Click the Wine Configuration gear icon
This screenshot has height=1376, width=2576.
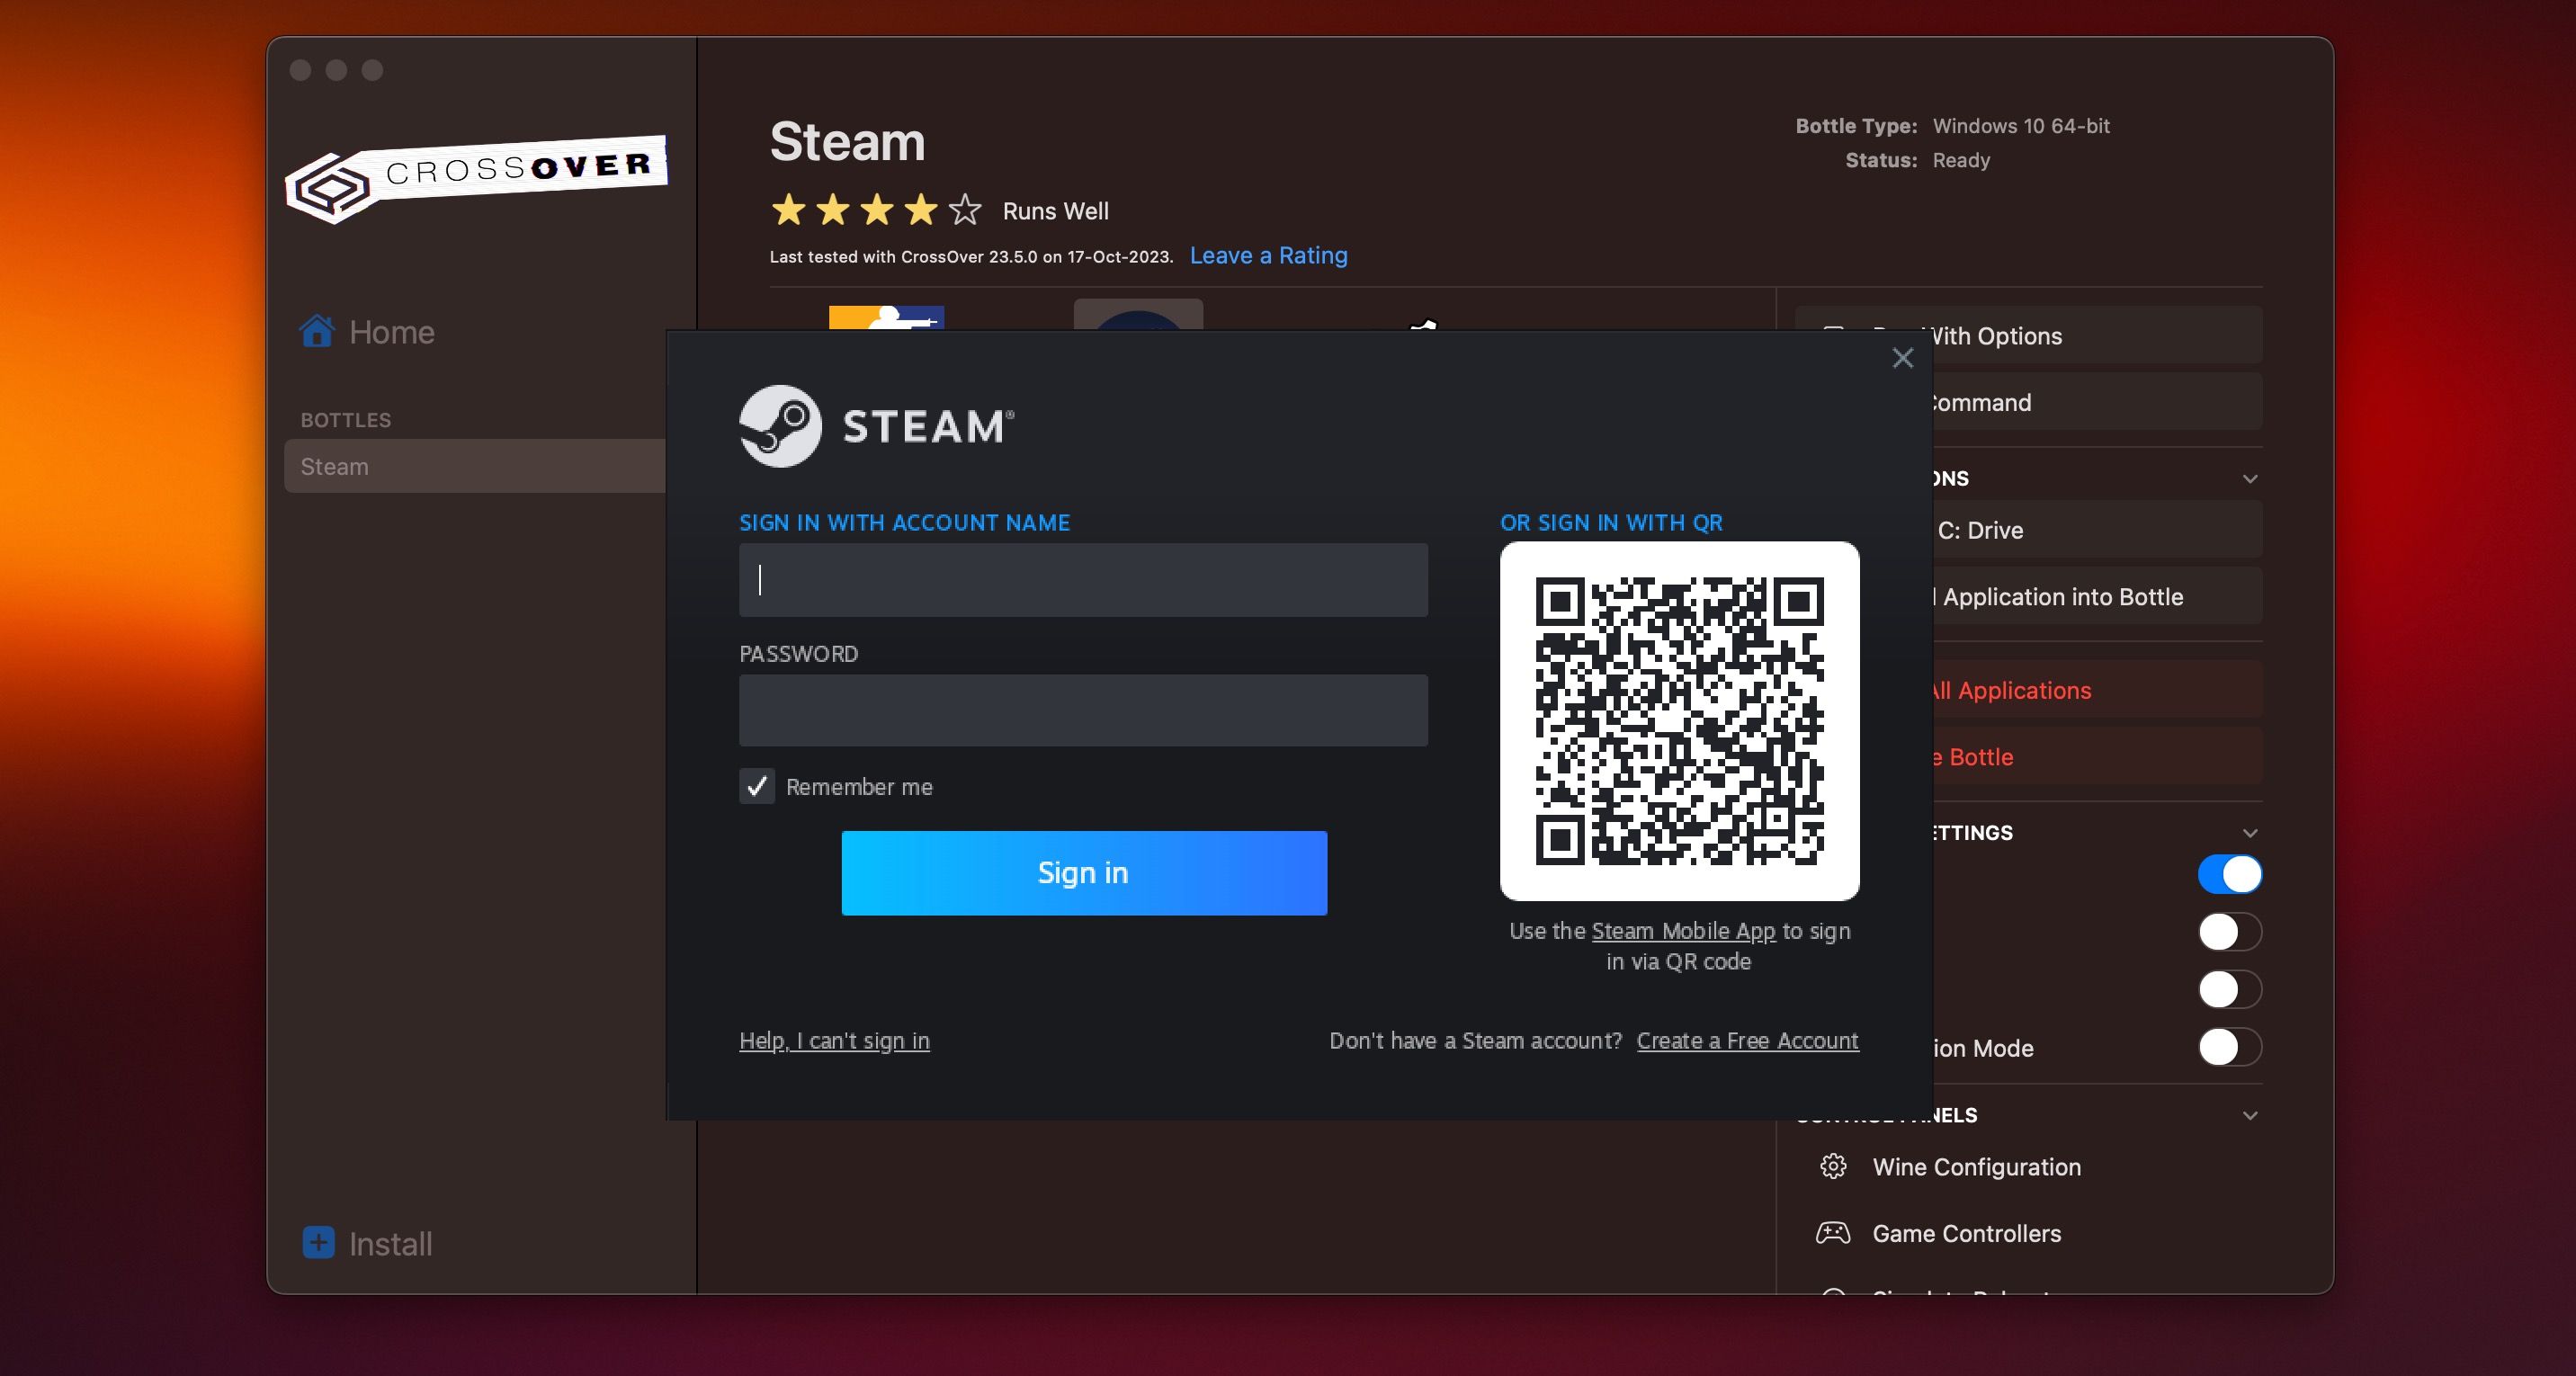(x=1833, y=1166)
